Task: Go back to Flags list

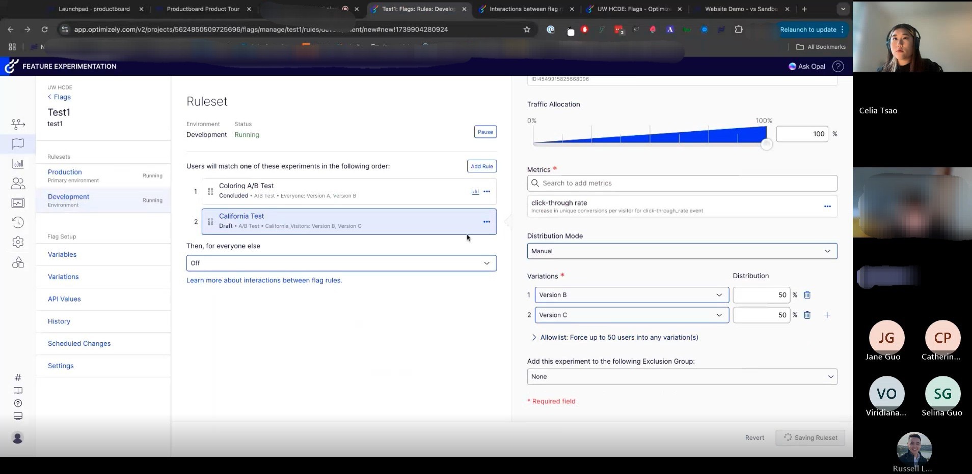Action: [59, 97]
